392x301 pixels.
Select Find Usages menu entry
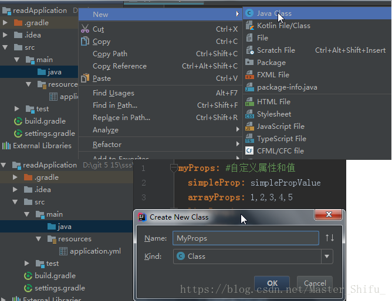(161, 93)
